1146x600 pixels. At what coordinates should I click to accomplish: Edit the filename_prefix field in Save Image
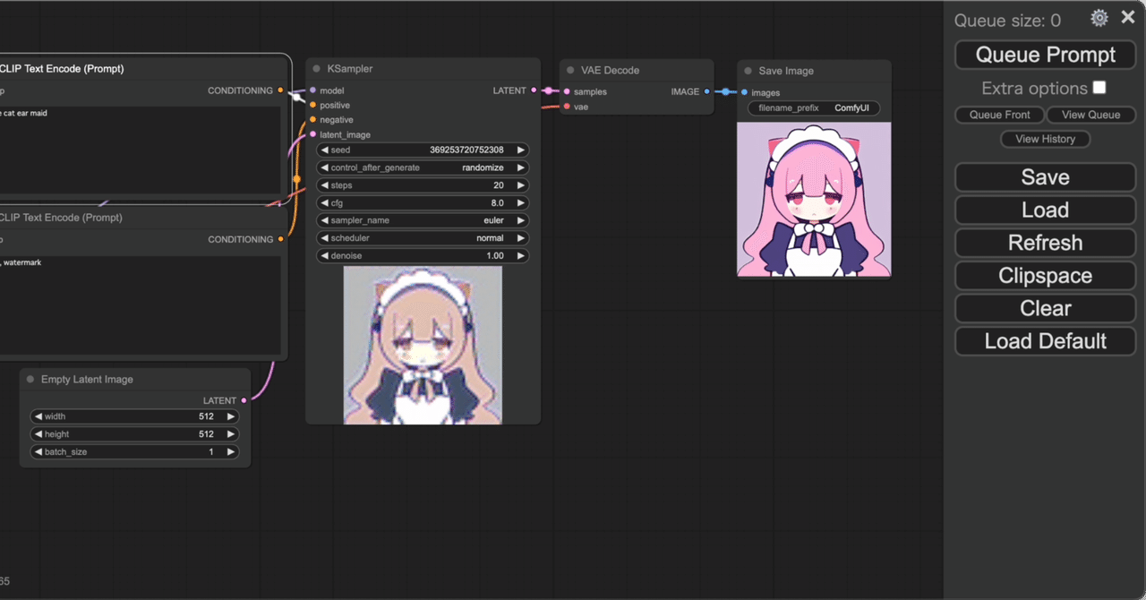tap(813, 107)
